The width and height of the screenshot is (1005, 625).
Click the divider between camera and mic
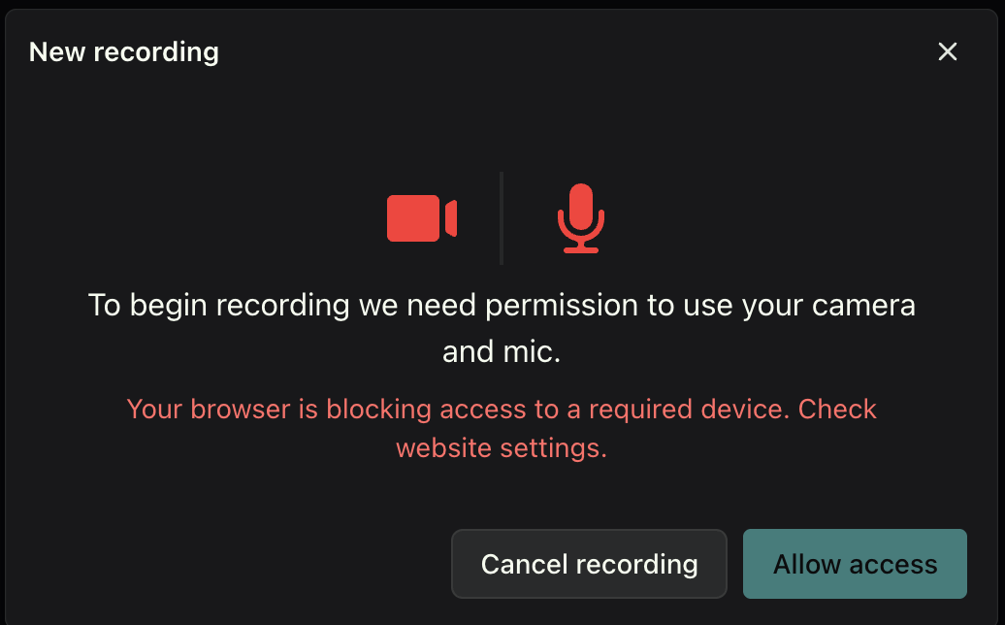[x=502, y=217]
